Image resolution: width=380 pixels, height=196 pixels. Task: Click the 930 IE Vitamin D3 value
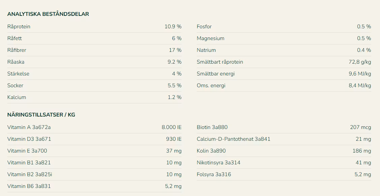pos(174,139)
